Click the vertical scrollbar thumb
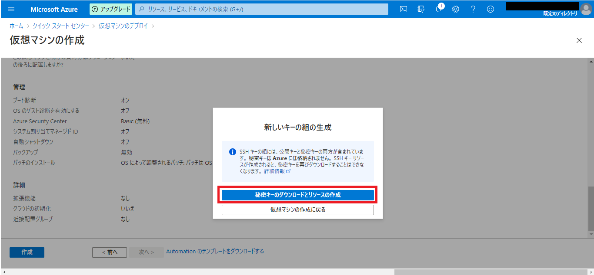Image resolution: width=594 pixels, height=275 pixels. tap(591, 210)
